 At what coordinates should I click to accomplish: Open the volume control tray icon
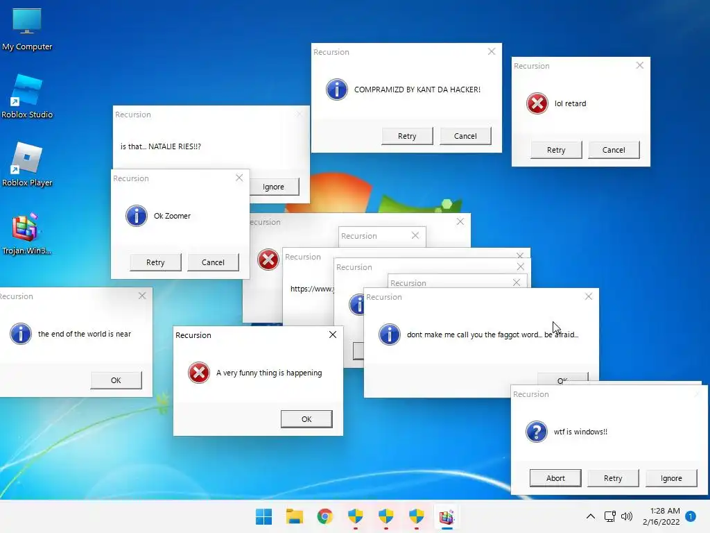627,516
